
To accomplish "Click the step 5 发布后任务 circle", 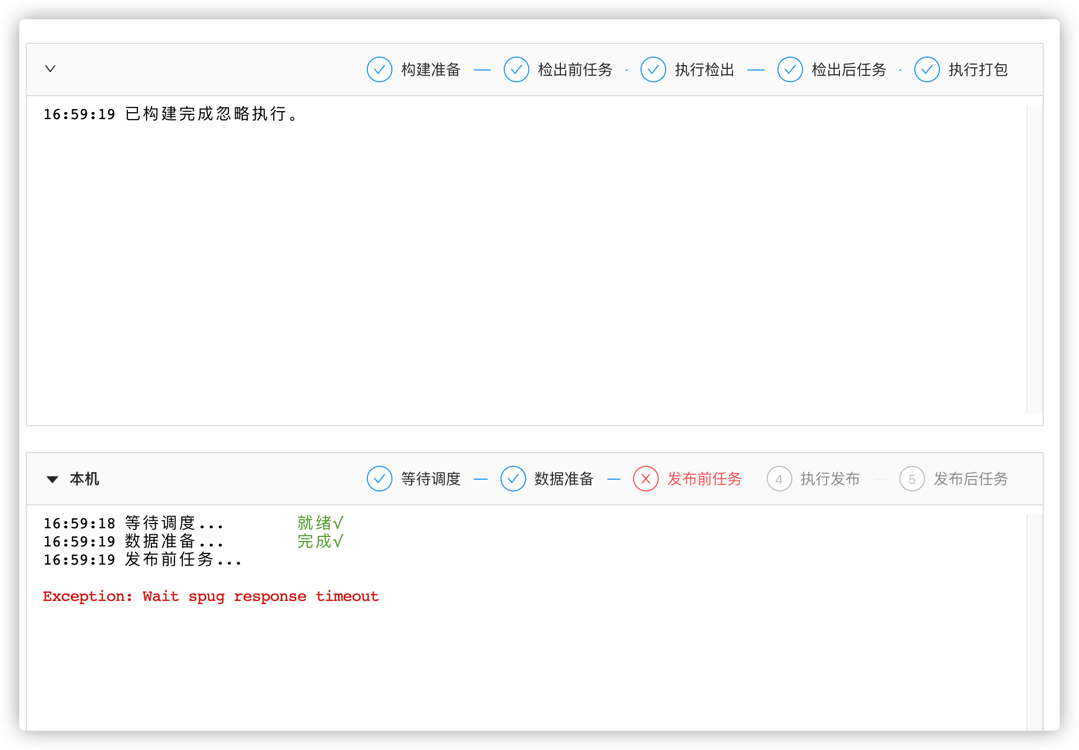I will pyautogui.click(x=912, y=479).
